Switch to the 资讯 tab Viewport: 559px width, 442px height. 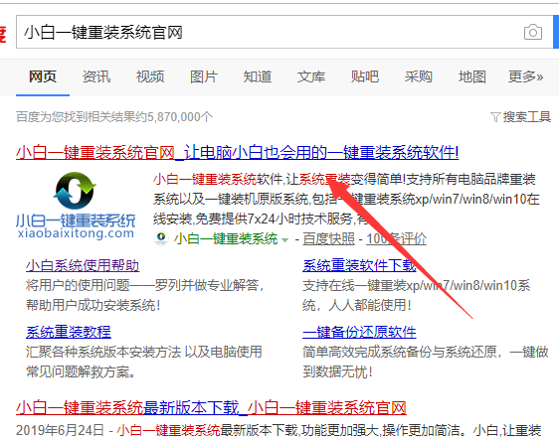pyautogui.click(x=96, y=76)
